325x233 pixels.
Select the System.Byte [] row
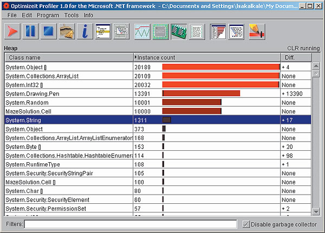(x=158, y=147)
